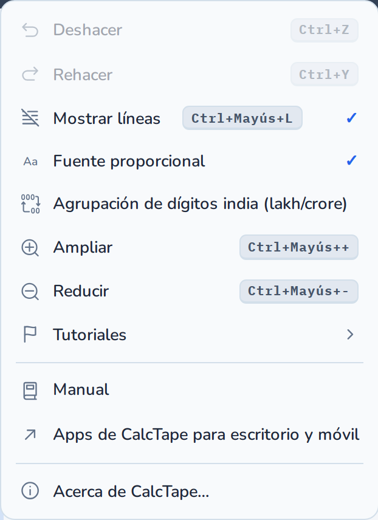Open Apps de CalcTape para escritorio y móvil
The width and height of the screenshot is (378, 520).
tap(189, 434)
